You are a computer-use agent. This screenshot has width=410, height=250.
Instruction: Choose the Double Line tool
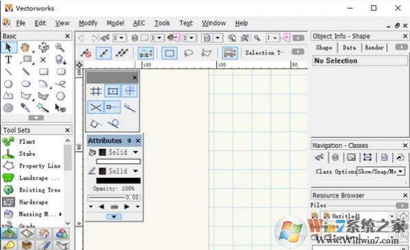(x=25, y=71)
